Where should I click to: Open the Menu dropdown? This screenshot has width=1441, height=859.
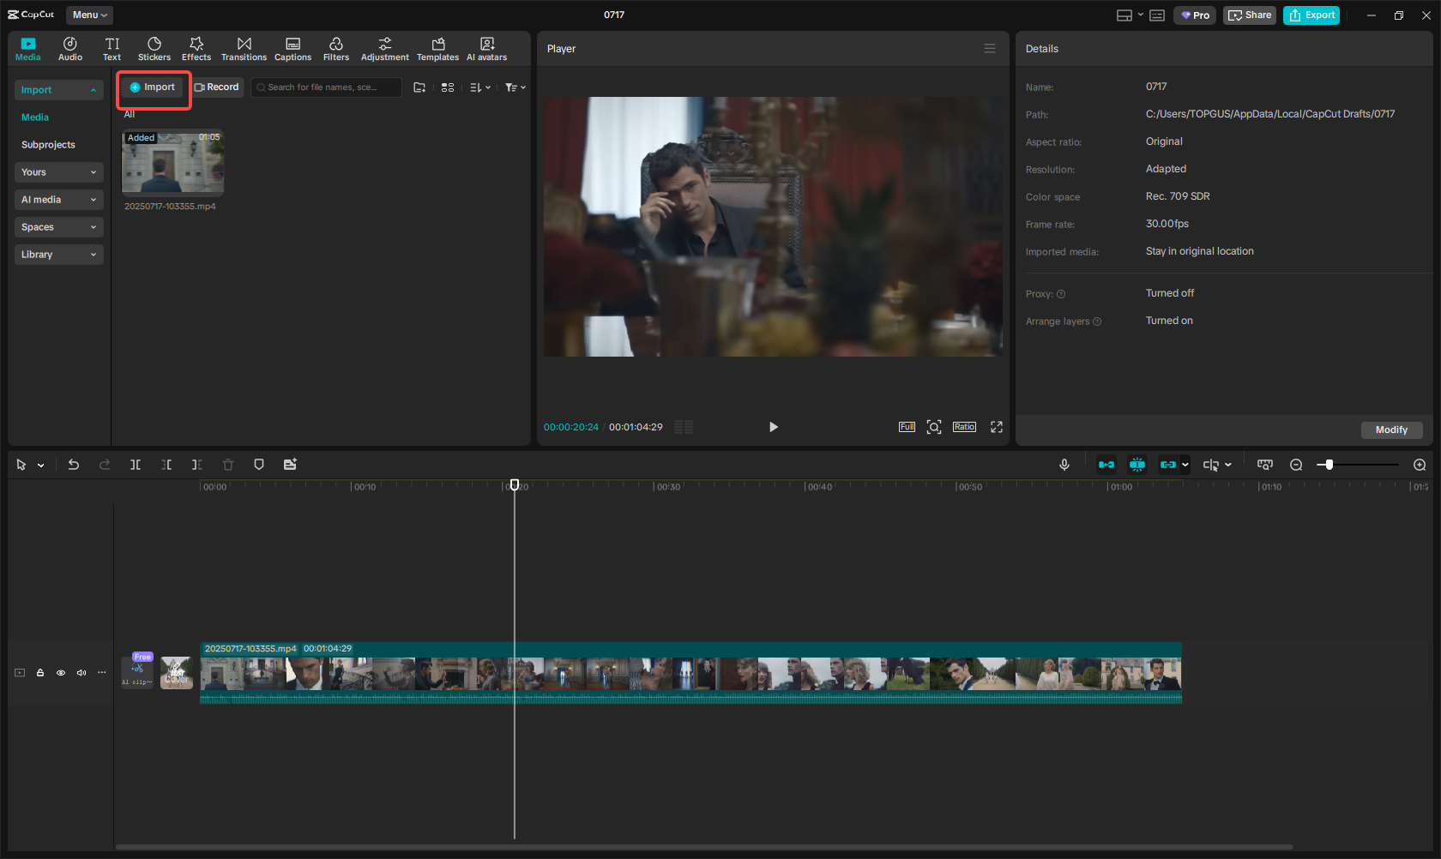[x=89, y=15]
